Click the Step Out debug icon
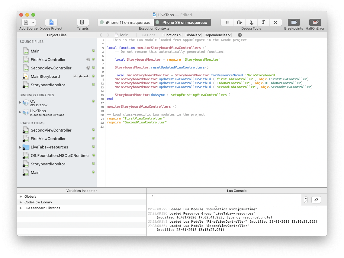Viewport: 344px width, 258px height. (263, 22)
